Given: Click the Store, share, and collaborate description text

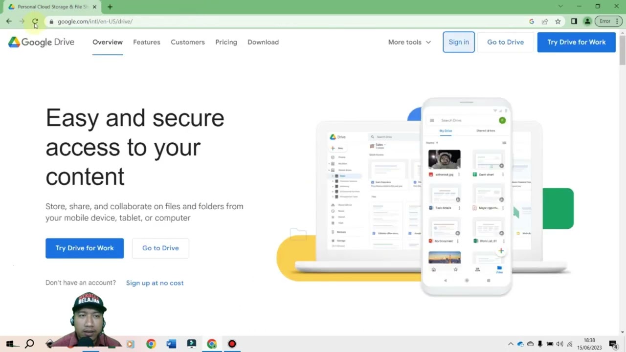Looking at the screenshot, I should [144, 212].
